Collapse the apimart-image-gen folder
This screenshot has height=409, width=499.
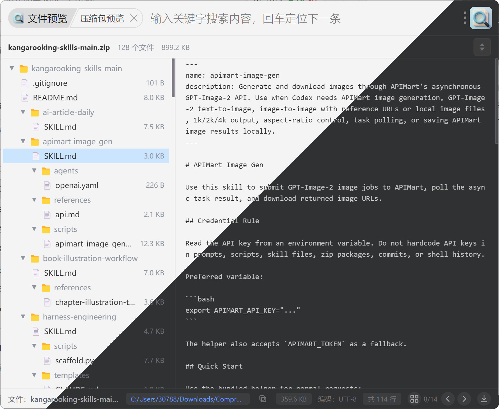[x=23, y=141]
